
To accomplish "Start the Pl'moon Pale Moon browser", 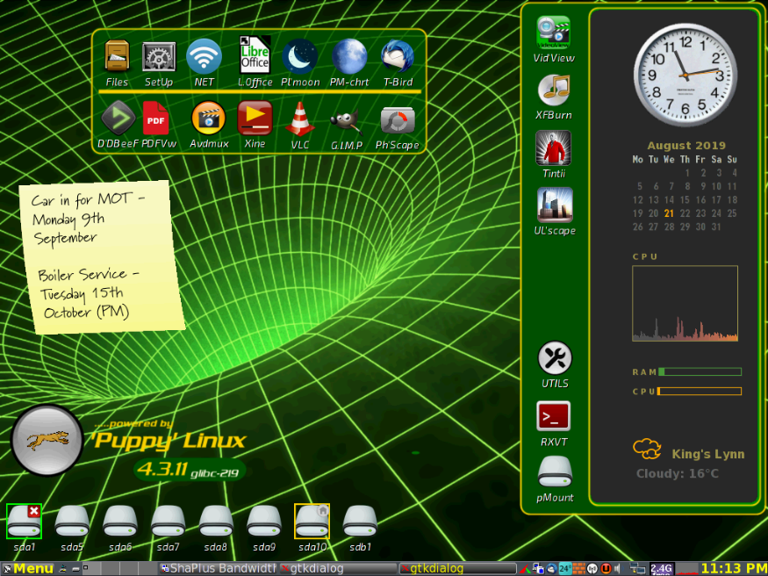I will [x=300, y=57].
